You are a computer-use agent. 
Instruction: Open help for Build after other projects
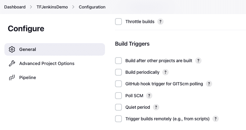[198, 61]
